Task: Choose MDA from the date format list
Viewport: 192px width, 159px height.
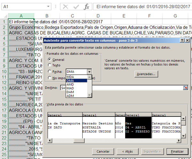Action: [70, 77]
